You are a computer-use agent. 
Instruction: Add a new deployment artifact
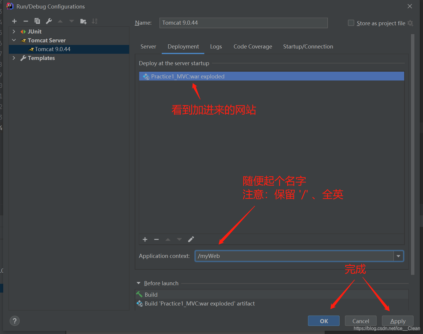(145, 239)
